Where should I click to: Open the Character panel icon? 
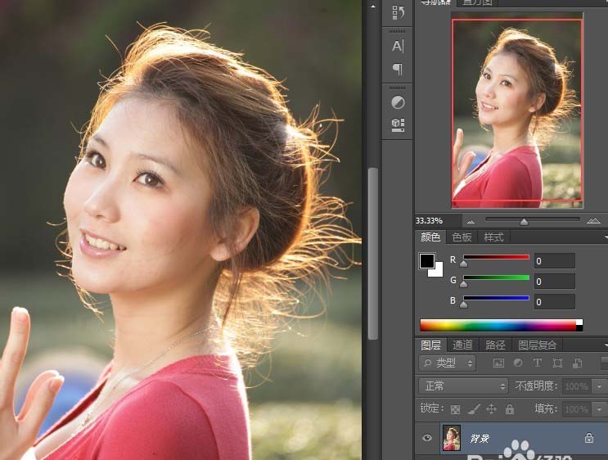coord(398,46)
